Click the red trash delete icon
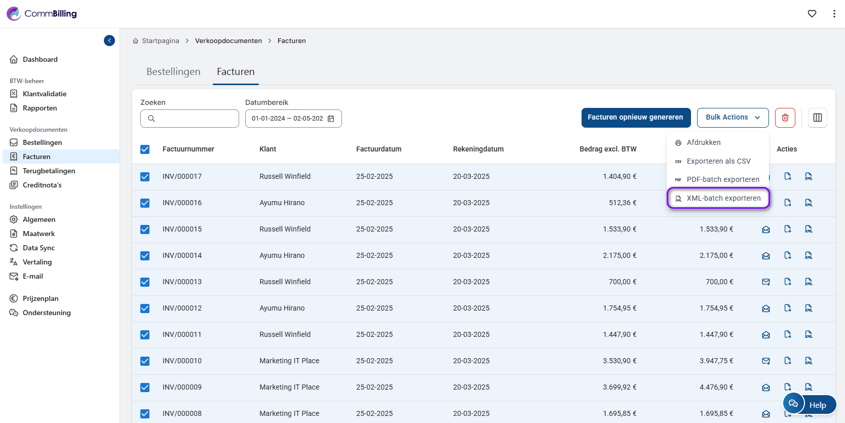 [x=785, y=118]
